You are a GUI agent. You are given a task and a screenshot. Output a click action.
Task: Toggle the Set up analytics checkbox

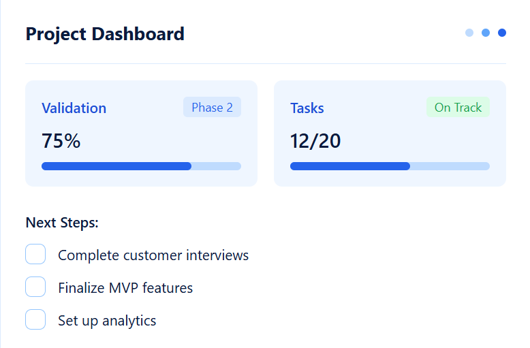coord(35,319)
